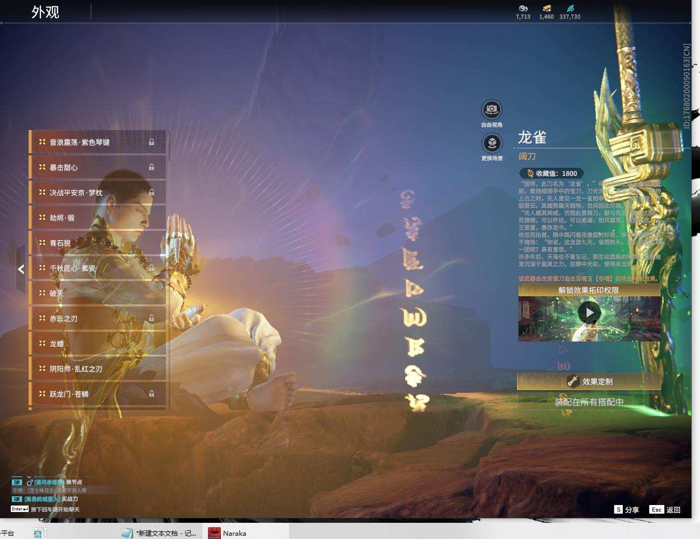Viewport: 700px width, 539px height.
Task: Click the teal feather currency icon
Action: click(x=570, y=9)
